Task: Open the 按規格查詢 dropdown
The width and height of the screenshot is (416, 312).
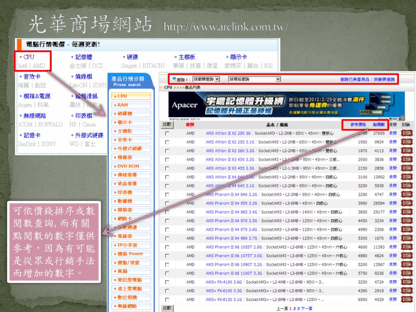Action: 254,79
